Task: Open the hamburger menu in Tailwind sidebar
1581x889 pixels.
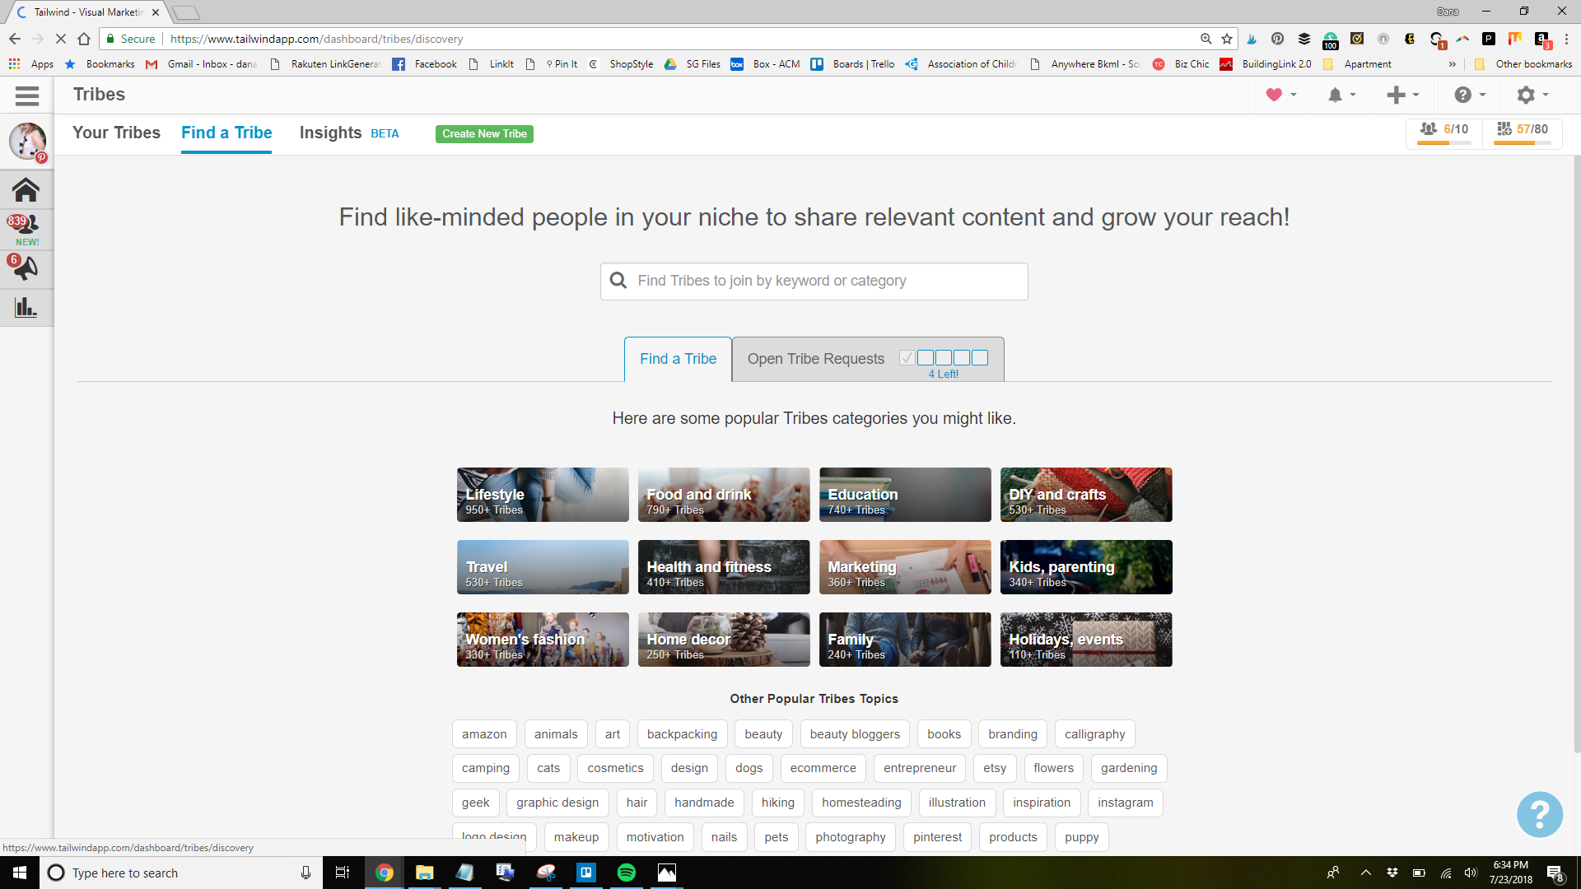Action: (x=27, y=95)
